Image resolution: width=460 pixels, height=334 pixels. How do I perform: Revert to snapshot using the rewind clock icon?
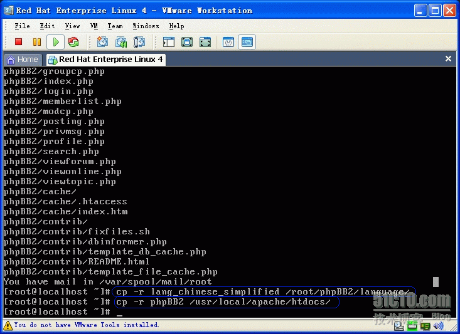coord(121,42)
